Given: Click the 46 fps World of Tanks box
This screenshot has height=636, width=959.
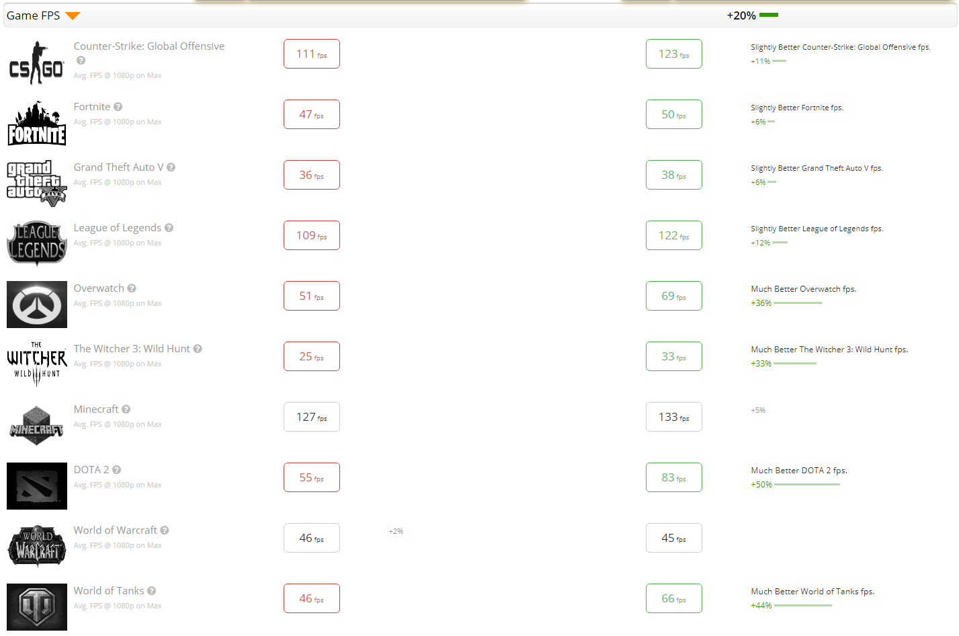Looking at the screenshot, I should (312, 598).
